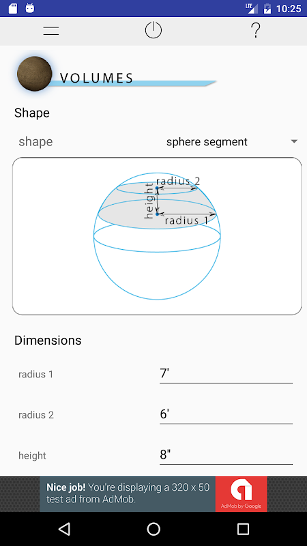Tap the recent apps square button
Screen dimensions: 307x546
243,529
